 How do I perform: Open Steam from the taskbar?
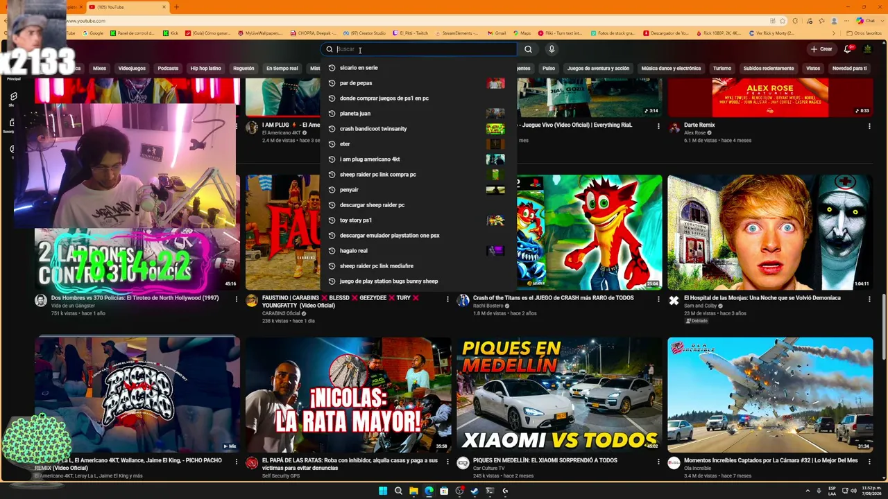pos(475,491)
